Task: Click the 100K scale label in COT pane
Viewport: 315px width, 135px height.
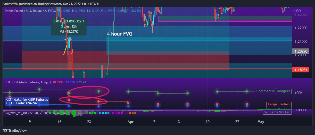Action: [299, 93]
